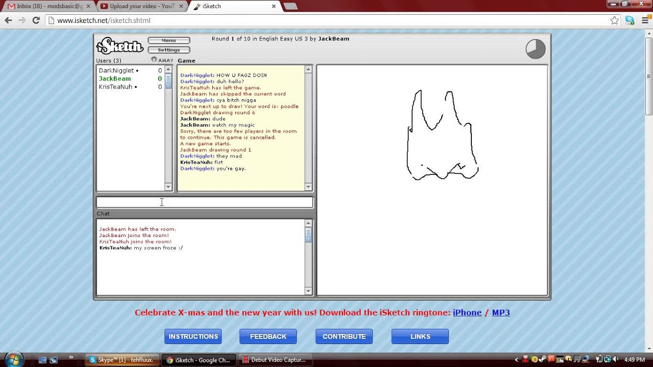Image resolution: width=653 pixels, height=367 pixels.
Task: Open Skype tehfluux taskbar button
Action: point(123,360)
